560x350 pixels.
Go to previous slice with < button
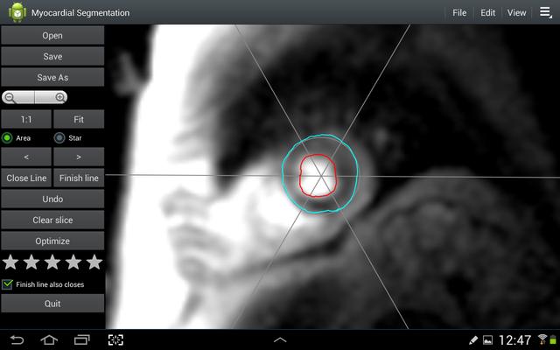tap(25, 157)
